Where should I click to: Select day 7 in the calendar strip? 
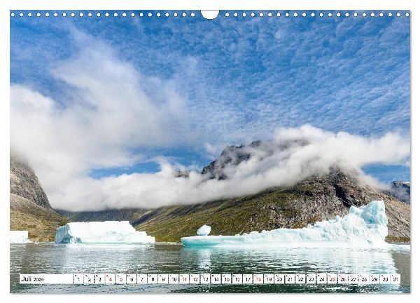click(142, 279)
